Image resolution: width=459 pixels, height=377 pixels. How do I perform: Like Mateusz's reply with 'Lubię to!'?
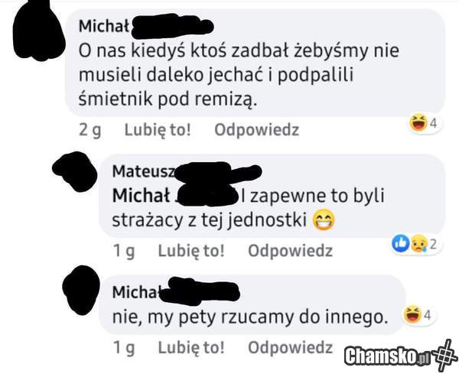point(191,251)
